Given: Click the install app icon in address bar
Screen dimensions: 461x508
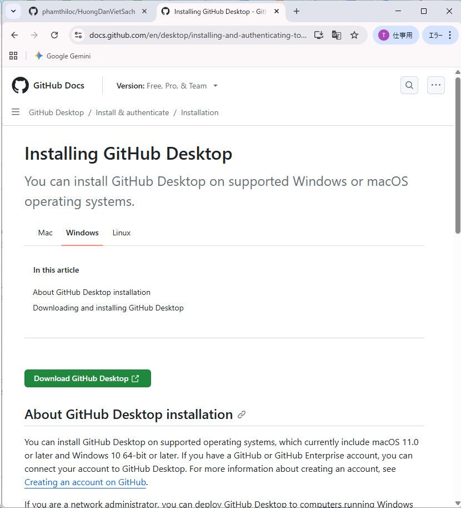Looking at the screenshot, I should click(x=319, y=35).
